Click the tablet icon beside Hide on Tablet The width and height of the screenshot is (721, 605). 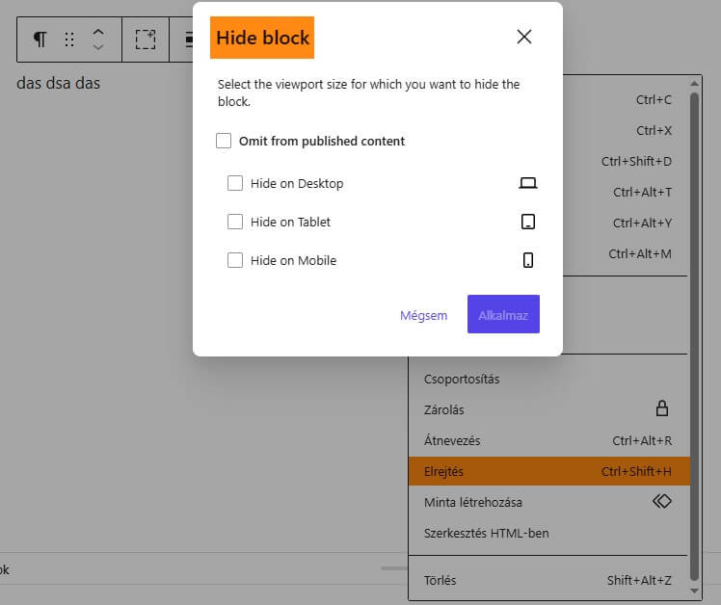coord(528,222)
